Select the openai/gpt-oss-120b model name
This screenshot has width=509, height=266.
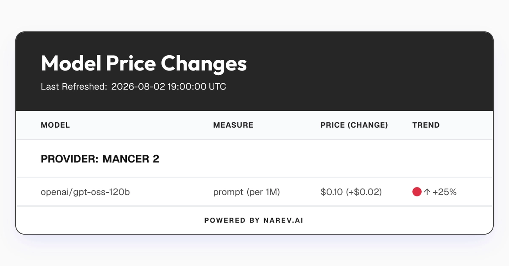(x=85, y=192)
